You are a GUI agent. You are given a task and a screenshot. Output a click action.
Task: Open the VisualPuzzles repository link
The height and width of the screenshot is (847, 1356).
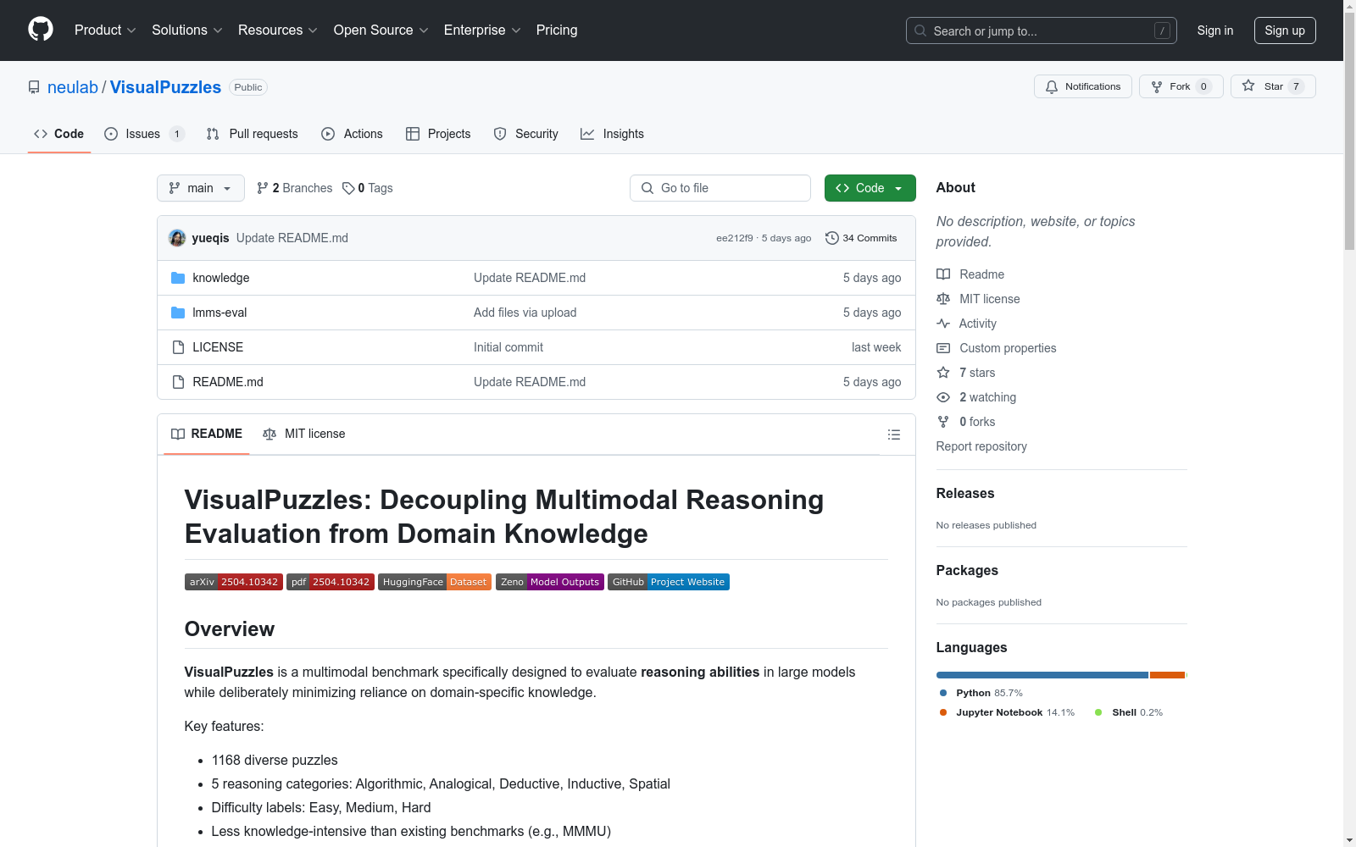tap(165, 87)
